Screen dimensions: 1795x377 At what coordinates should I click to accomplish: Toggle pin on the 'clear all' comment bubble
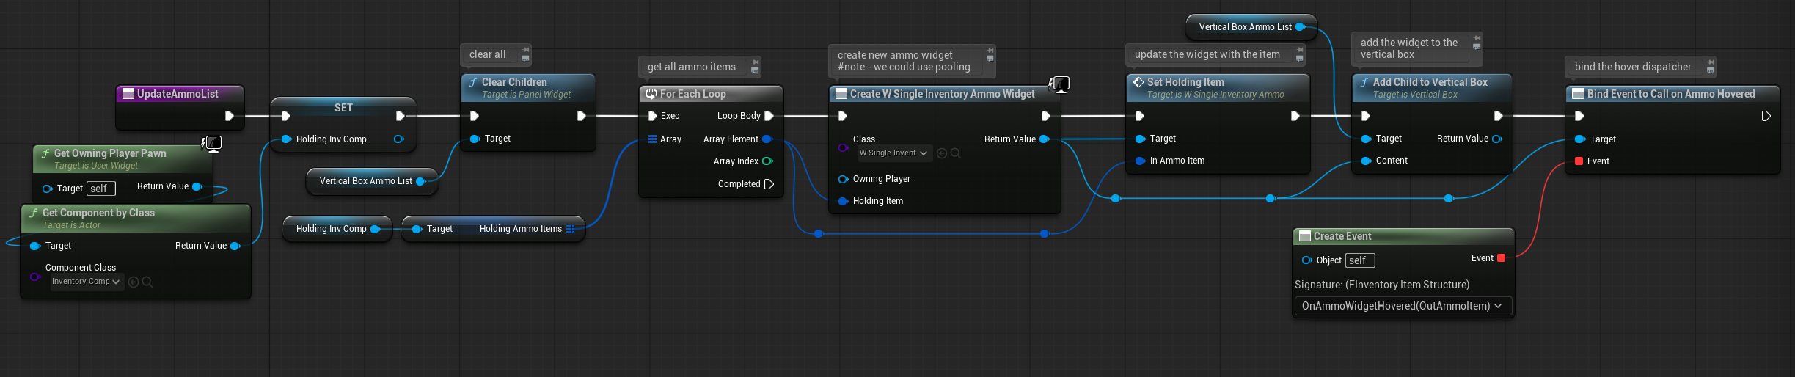526,50
